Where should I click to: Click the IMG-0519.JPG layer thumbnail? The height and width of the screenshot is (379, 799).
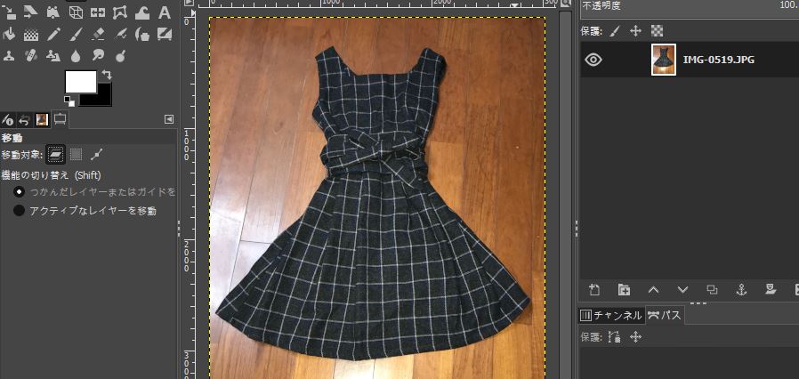click(663, 60)
